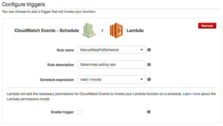The height and width of the screenshot is (126, 223).
Task: Click info icon next to Enable trigger
Action: [x=149, y=112]
